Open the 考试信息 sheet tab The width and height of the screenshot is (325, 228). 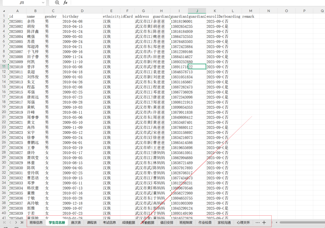tap(110, 222)
